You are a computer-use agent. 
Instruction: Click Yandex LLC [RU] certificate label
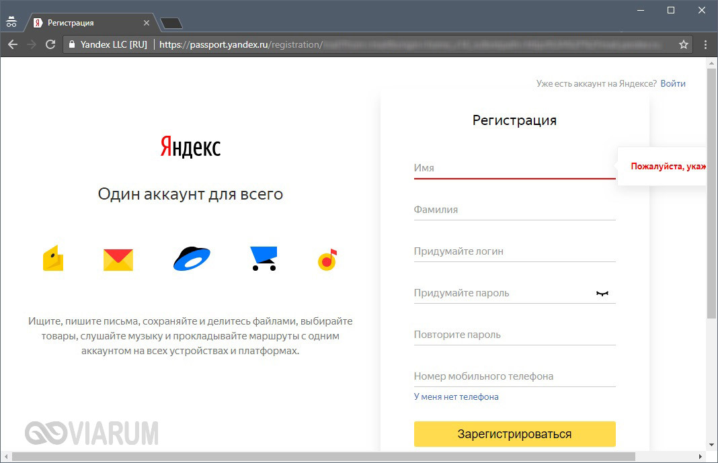tap(114, 44)
